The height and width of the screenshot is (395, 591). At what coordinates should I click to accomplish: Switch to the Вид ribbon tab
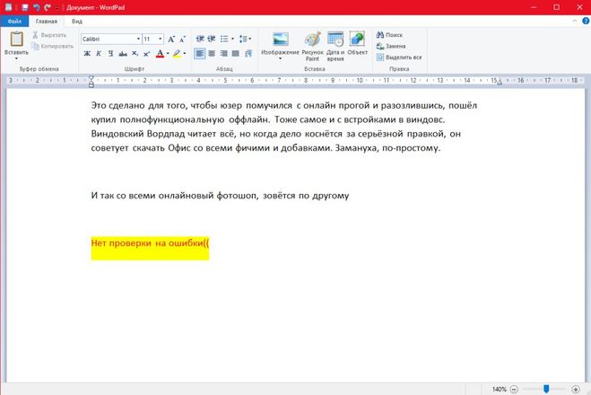(x=77, y=20)
